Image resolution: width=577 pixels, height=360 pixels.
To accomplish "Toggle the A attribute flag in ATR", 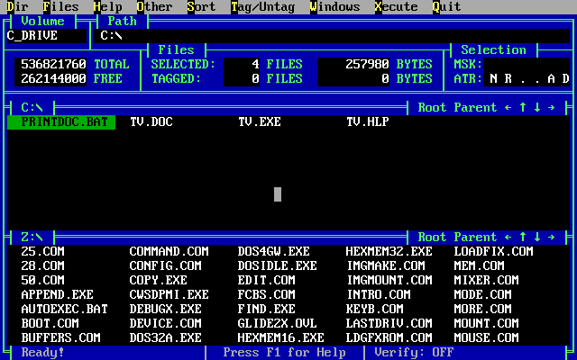I will click(x=552, y=78).
